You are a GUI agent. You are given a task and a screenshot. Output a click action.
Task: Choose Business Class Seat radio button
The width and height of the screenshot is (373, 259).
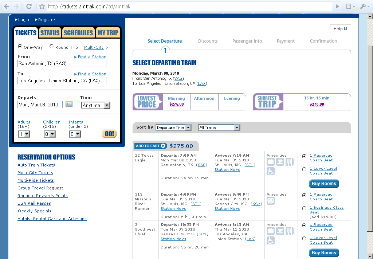point(304,208)
